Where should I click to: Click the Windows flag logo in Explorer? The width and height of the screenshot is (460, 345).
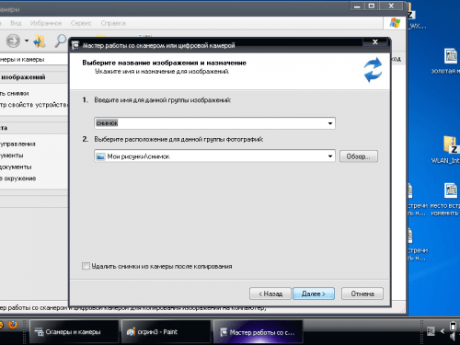[395, 23]
